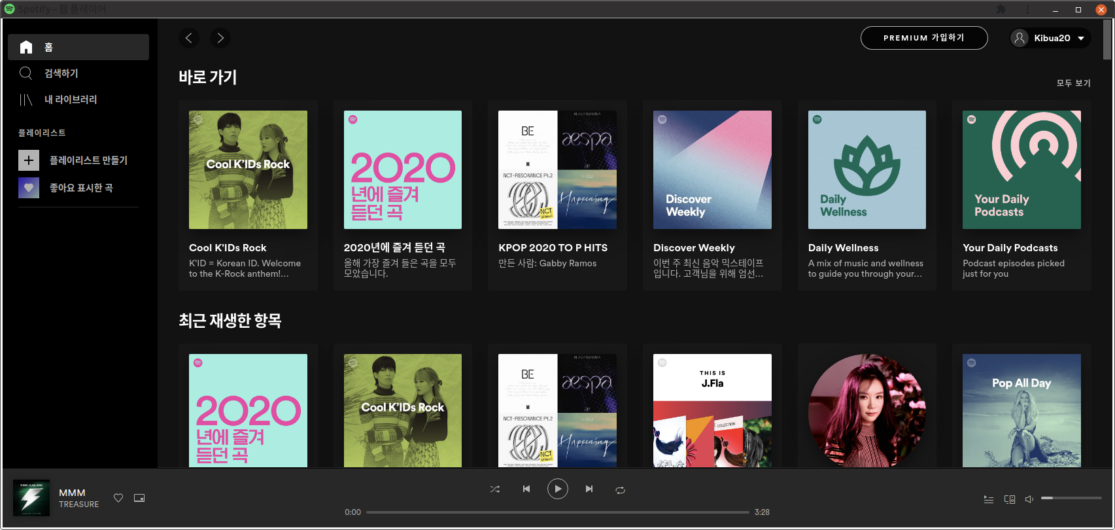Open Discover Weekly cover
This screenshot has width=1115, height=530.
[712, 169]
